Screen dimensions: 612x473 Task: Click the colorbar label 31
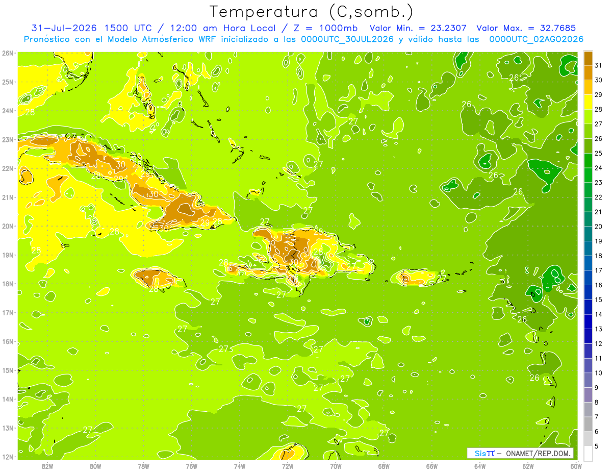click(598, 65)
